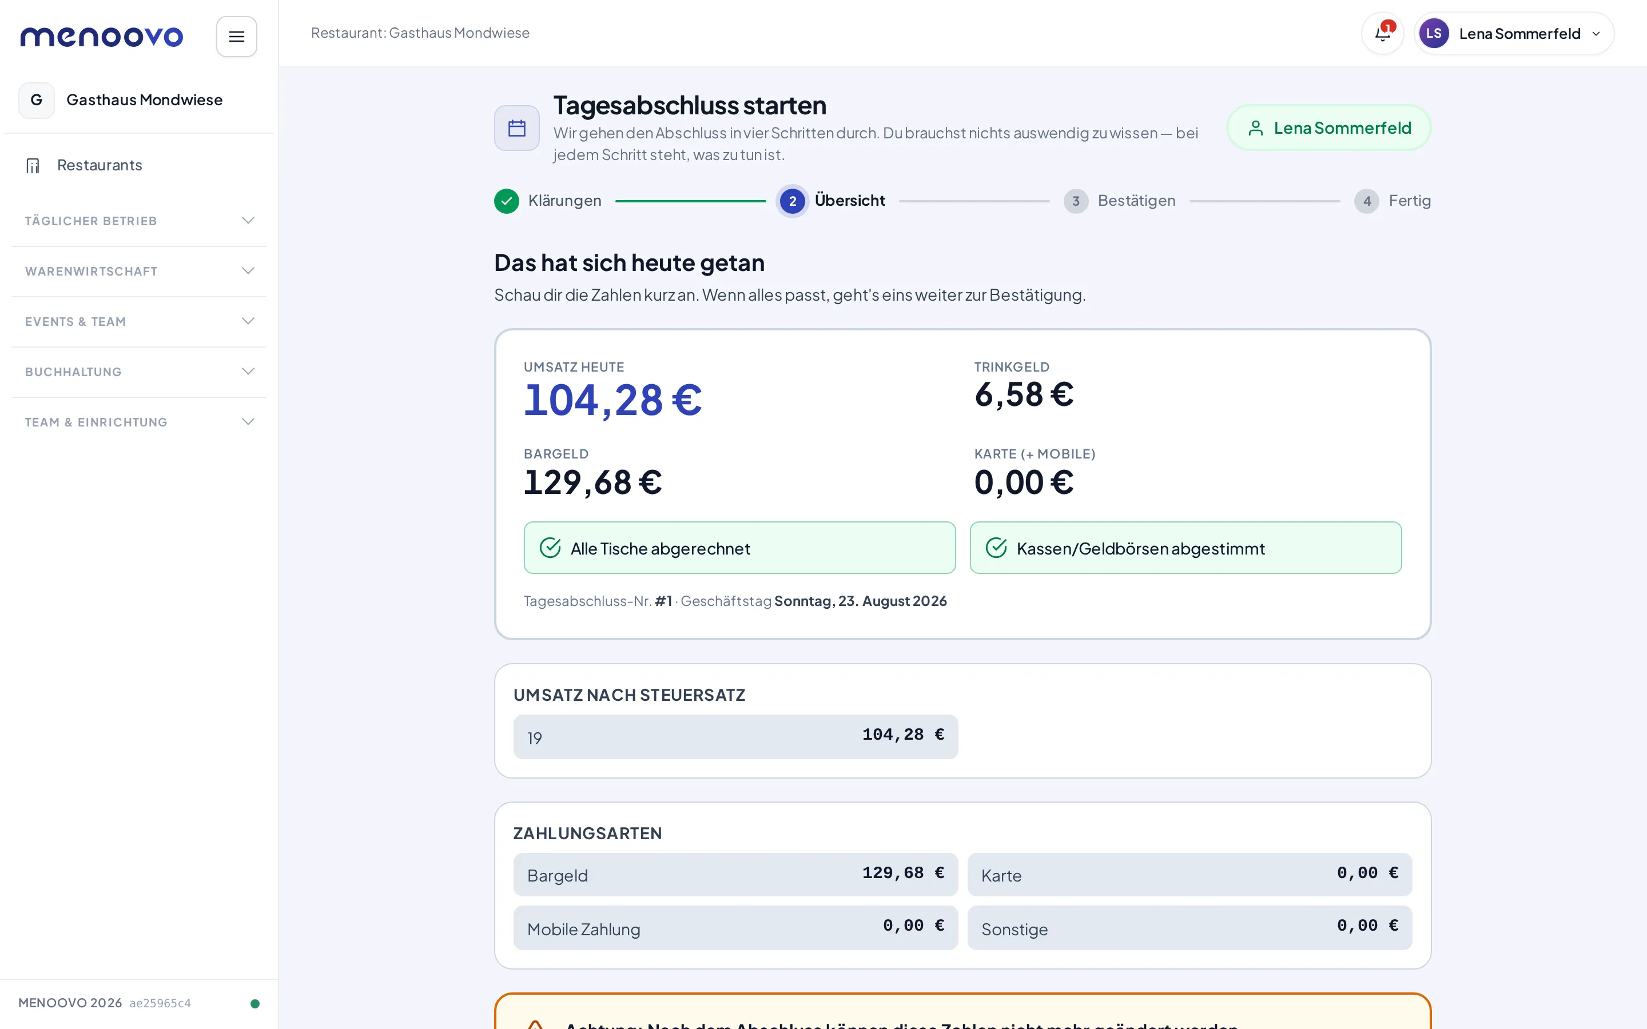Click the step 2 circle for Übersicht
The image size is (1647, 1029).
click(792, 201)
